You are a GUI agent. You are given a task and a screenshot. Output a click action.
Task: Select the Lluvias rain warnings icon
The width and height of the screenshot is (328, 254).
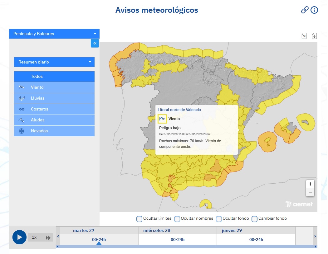[x=22, y=98]
